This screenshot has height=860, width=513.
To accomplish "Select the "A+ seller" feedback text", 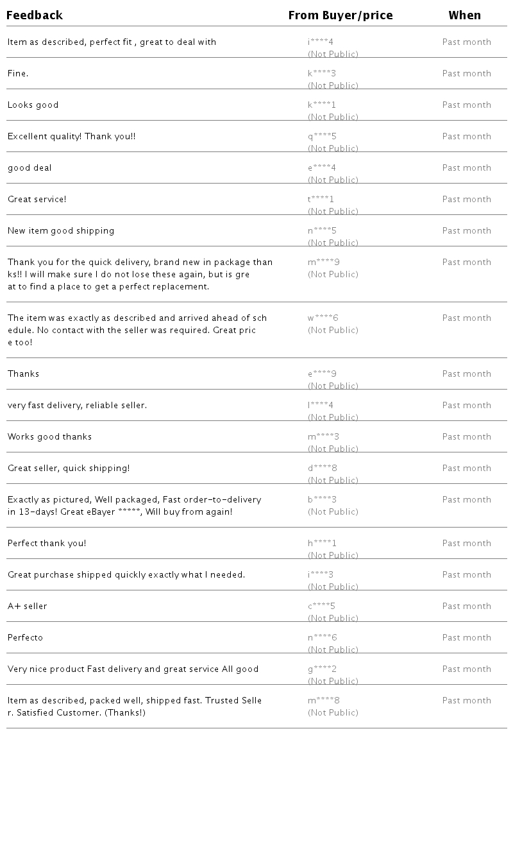I will pos(27,606).
